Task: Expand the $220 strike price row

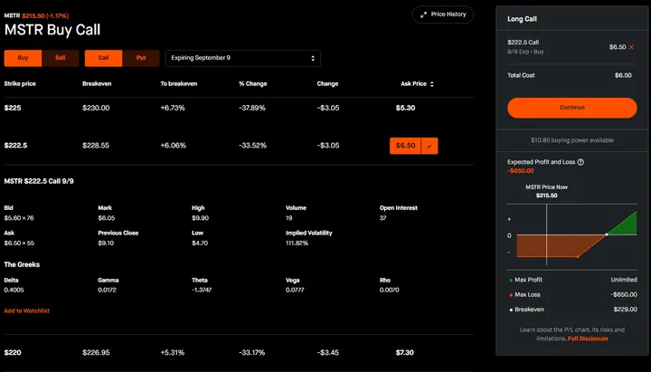Action: pyautogui.click(x=14, y=352)
